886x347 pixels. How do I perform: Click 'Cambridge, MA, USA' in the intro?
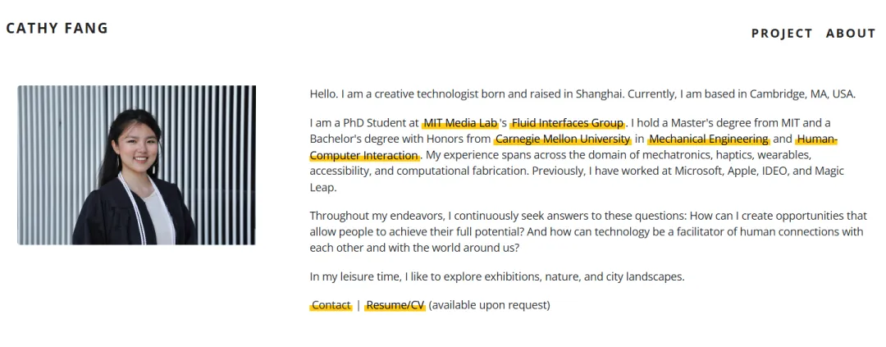click(803, 94)
